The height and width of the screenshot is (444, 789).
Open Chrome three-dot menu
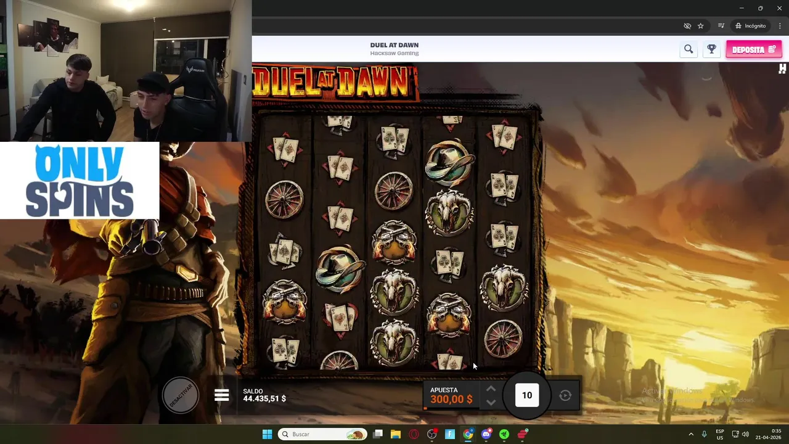click(x=780, y=26)
